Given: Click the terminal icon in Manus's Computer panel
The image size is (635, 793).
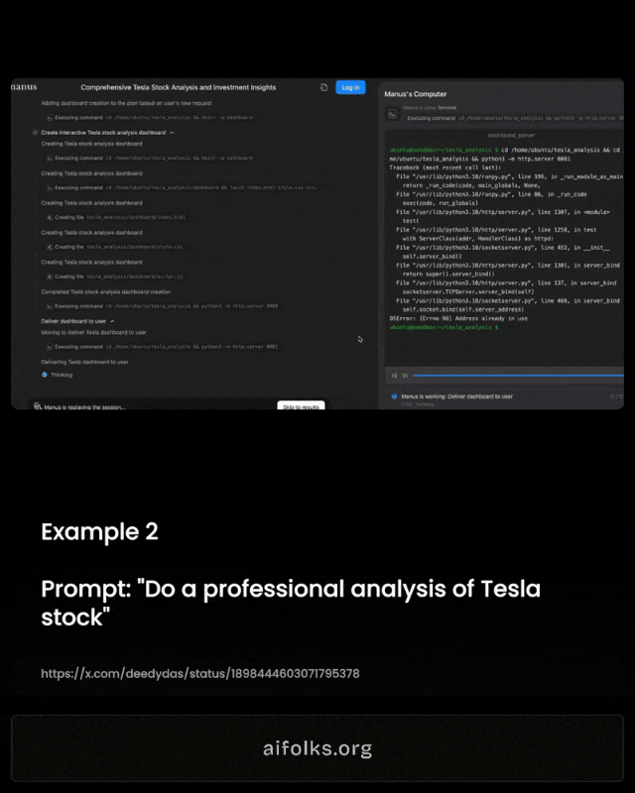Looking at the screenshot, I should pos(393,114).
